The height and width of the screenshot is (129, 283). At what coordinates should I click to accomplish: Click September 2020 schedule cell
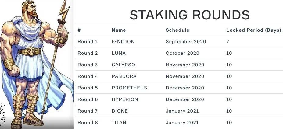click(x=186, y=42)
